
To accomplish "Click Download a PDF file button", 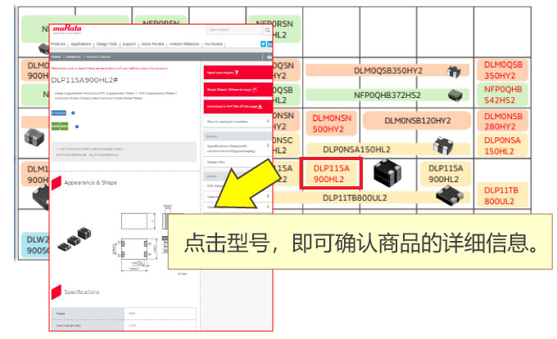I will pyautogui.click(x=236, y=106).
